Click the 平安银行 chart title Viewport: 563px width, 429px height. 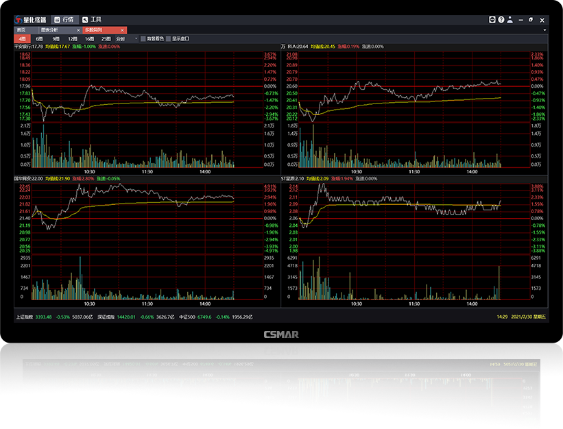(28, 47)
